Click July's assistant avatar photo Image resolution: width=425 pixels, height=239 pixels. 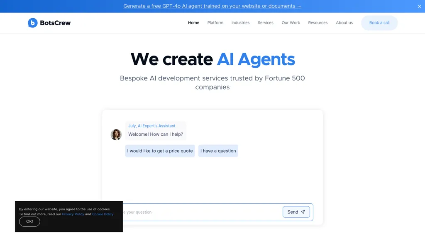pos(116,134)
